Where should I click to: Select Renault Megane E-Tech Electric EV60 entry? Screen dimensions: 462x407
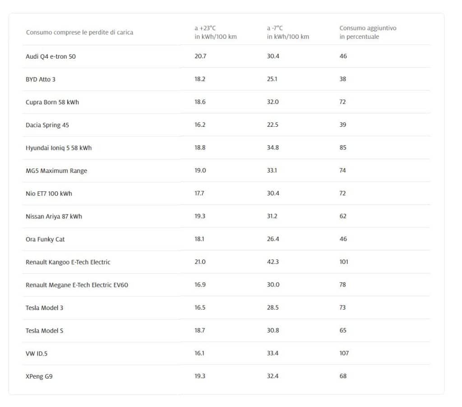tap(77, 285)
